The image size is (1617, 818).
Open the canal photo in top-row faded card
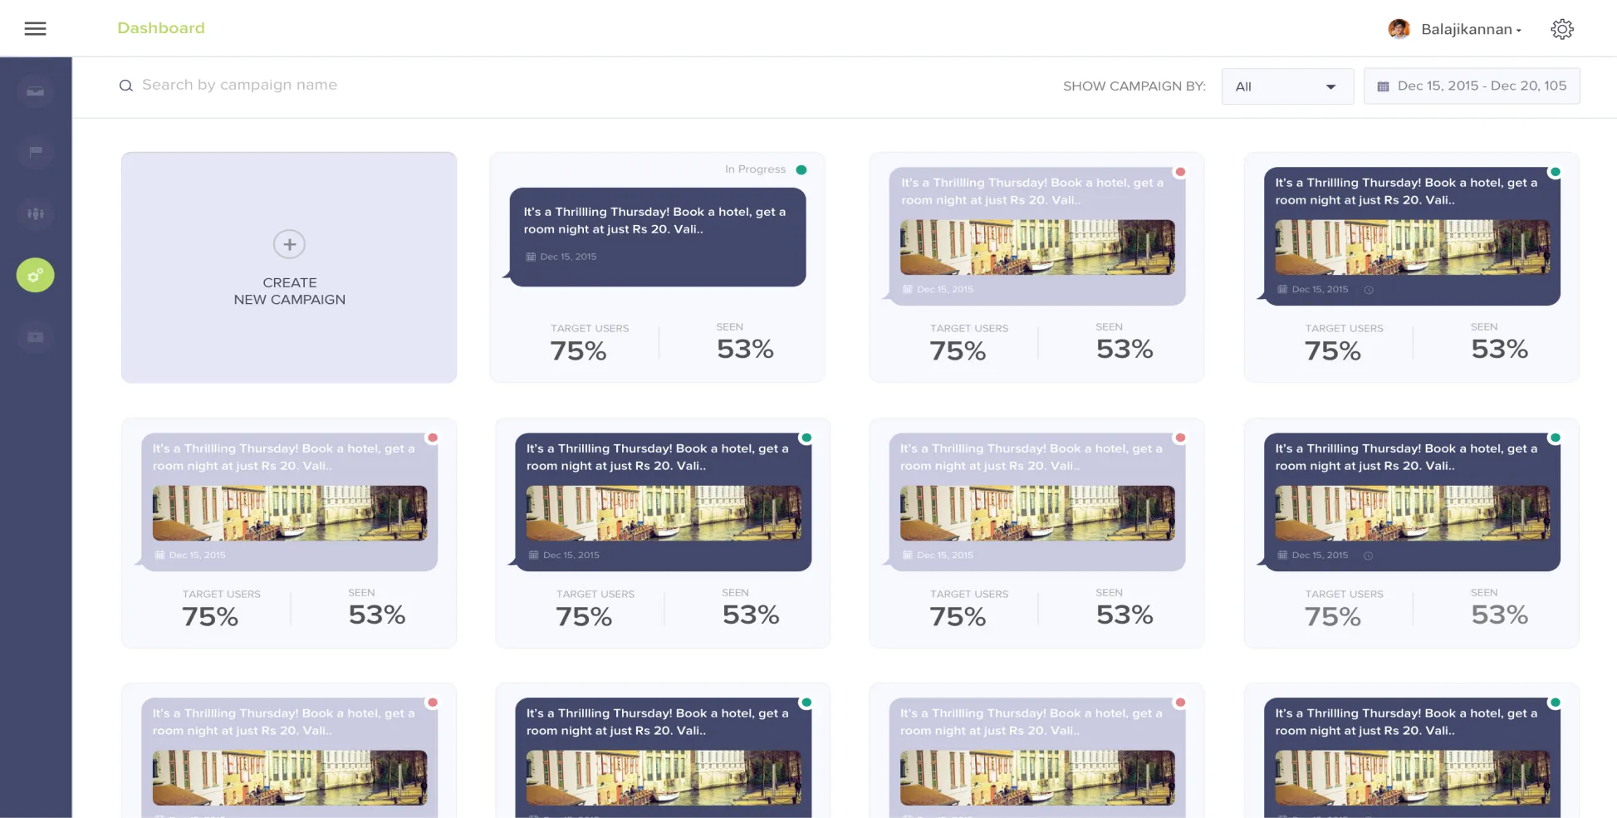[1037, 247]
